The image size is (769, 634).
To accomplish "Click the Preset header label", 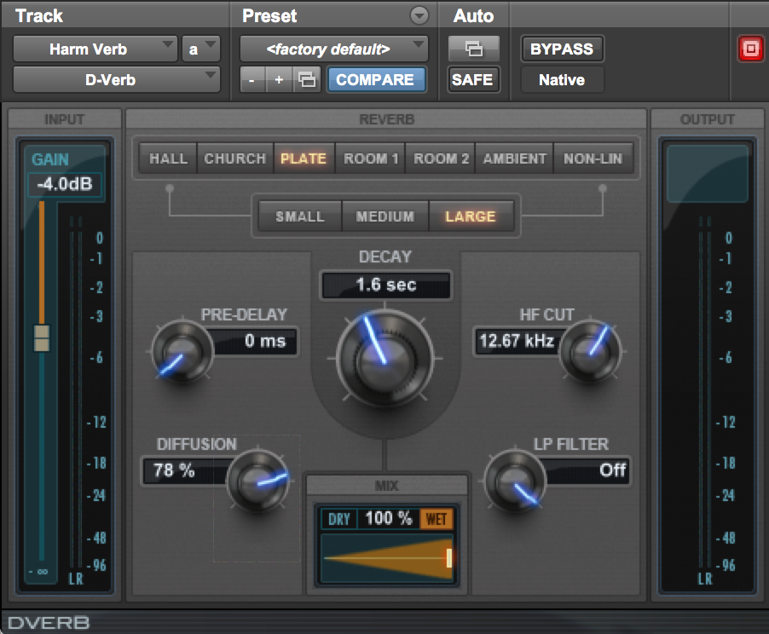I will [x=269, y=15].
